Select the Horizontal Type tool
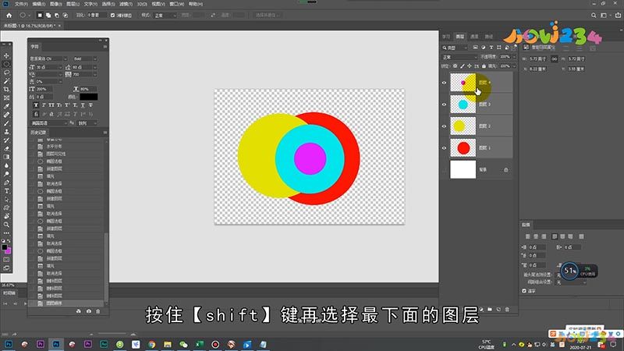 pos(6,191)
